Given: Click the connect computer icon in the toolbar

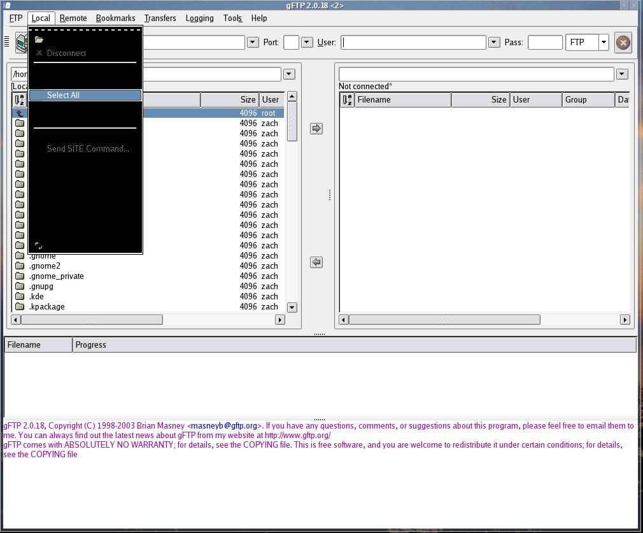Looking at the screenshot, I should 22,43.
